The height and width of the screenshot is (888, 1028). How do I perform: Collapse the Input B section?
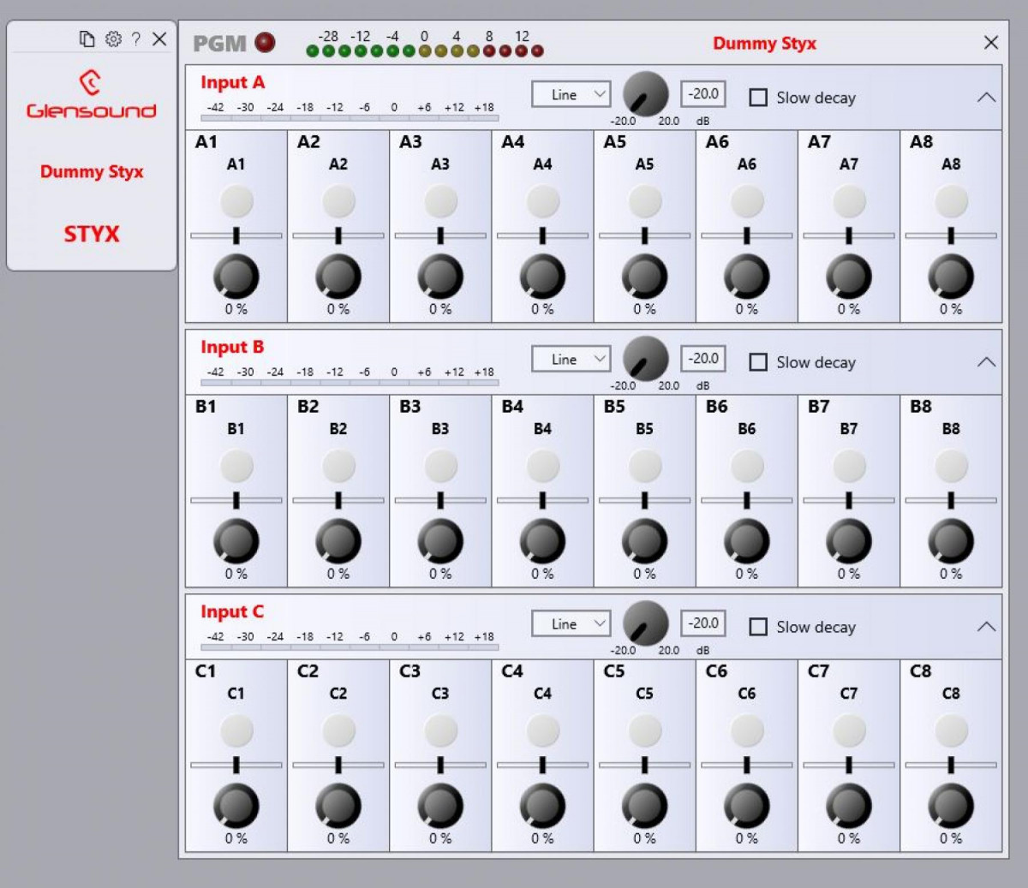point(986,362)
